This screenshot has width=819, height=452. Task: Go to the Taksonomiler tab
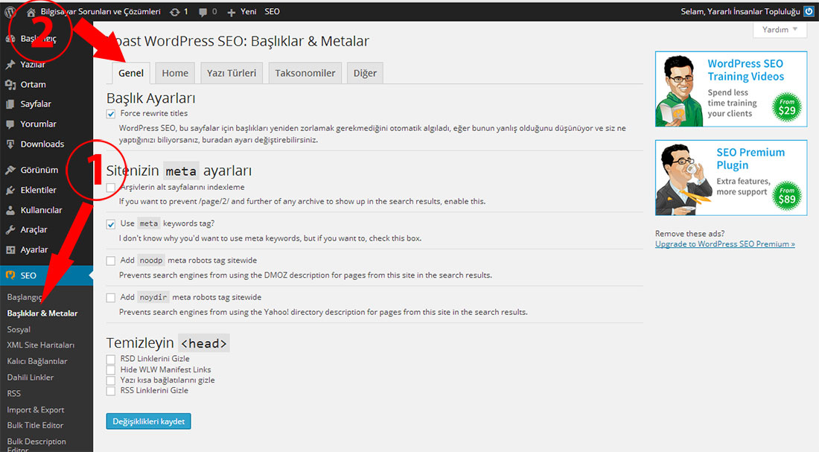coord(305,73)
